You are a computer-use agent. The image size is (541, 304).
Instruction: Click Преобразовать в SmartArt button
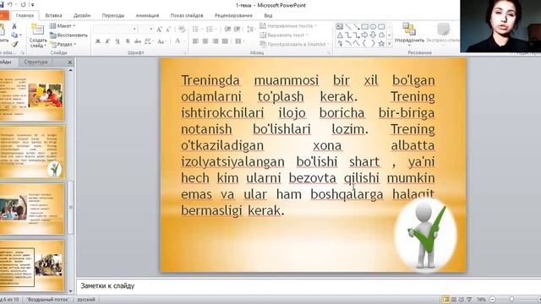coord(294,44)
